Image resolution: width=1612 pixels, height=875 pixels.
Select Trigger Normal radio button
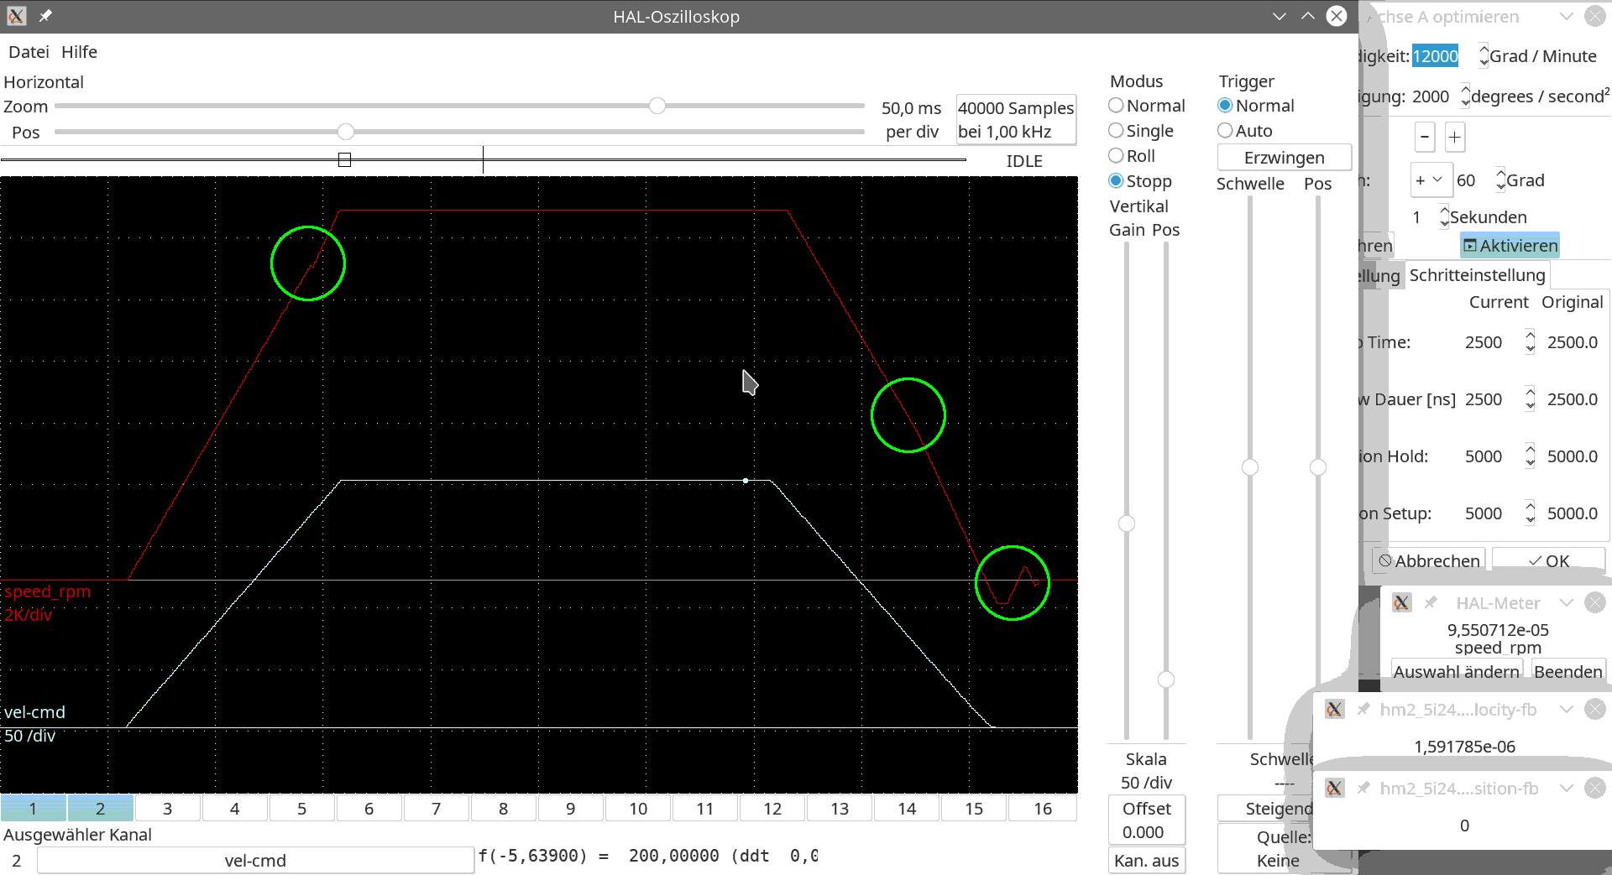1225,106
